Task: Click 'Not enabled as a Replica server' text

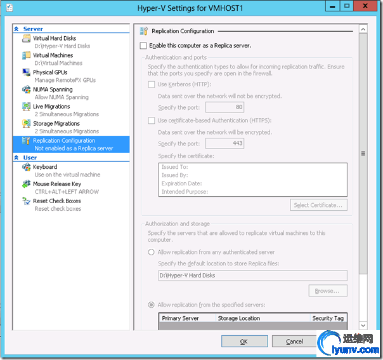Action: (74, 149)
